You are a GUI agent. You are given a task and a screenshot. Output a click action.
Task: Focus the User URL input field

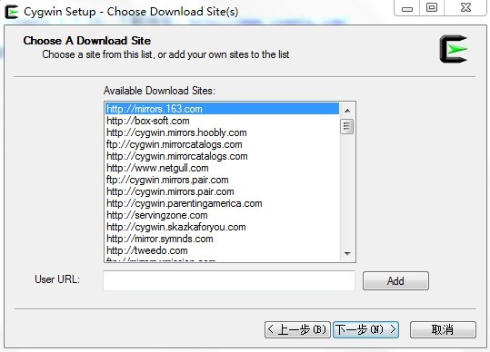(x=229, y=280)
